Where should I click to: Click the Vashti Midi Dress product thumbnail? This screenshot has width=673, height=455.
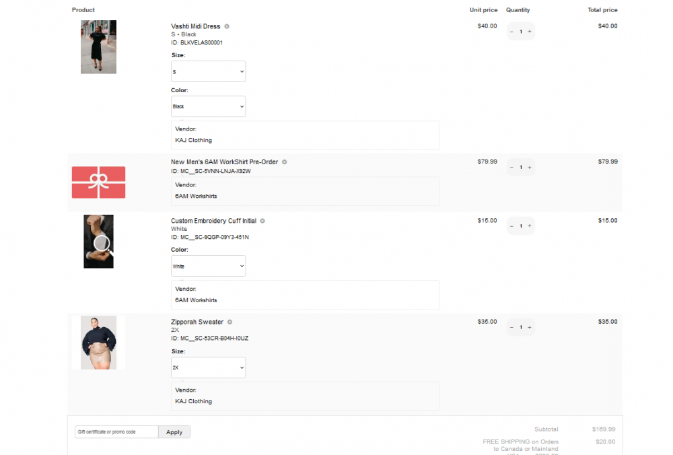pyautogui.click(x=98, y=47)
